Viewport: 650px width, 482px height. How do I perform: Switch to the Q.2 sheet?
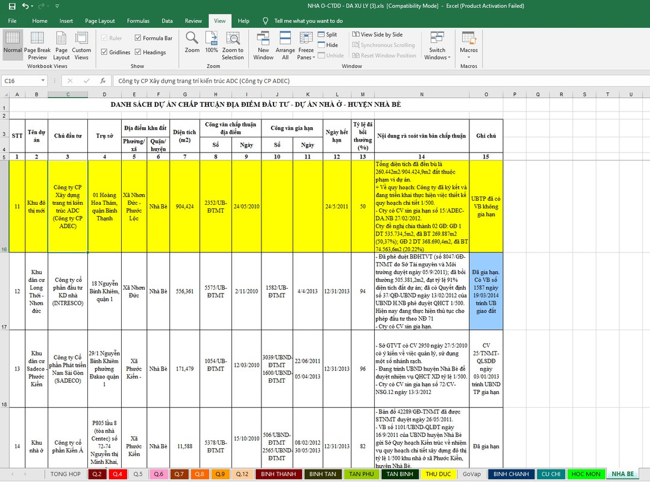click(x=97, y=474)
